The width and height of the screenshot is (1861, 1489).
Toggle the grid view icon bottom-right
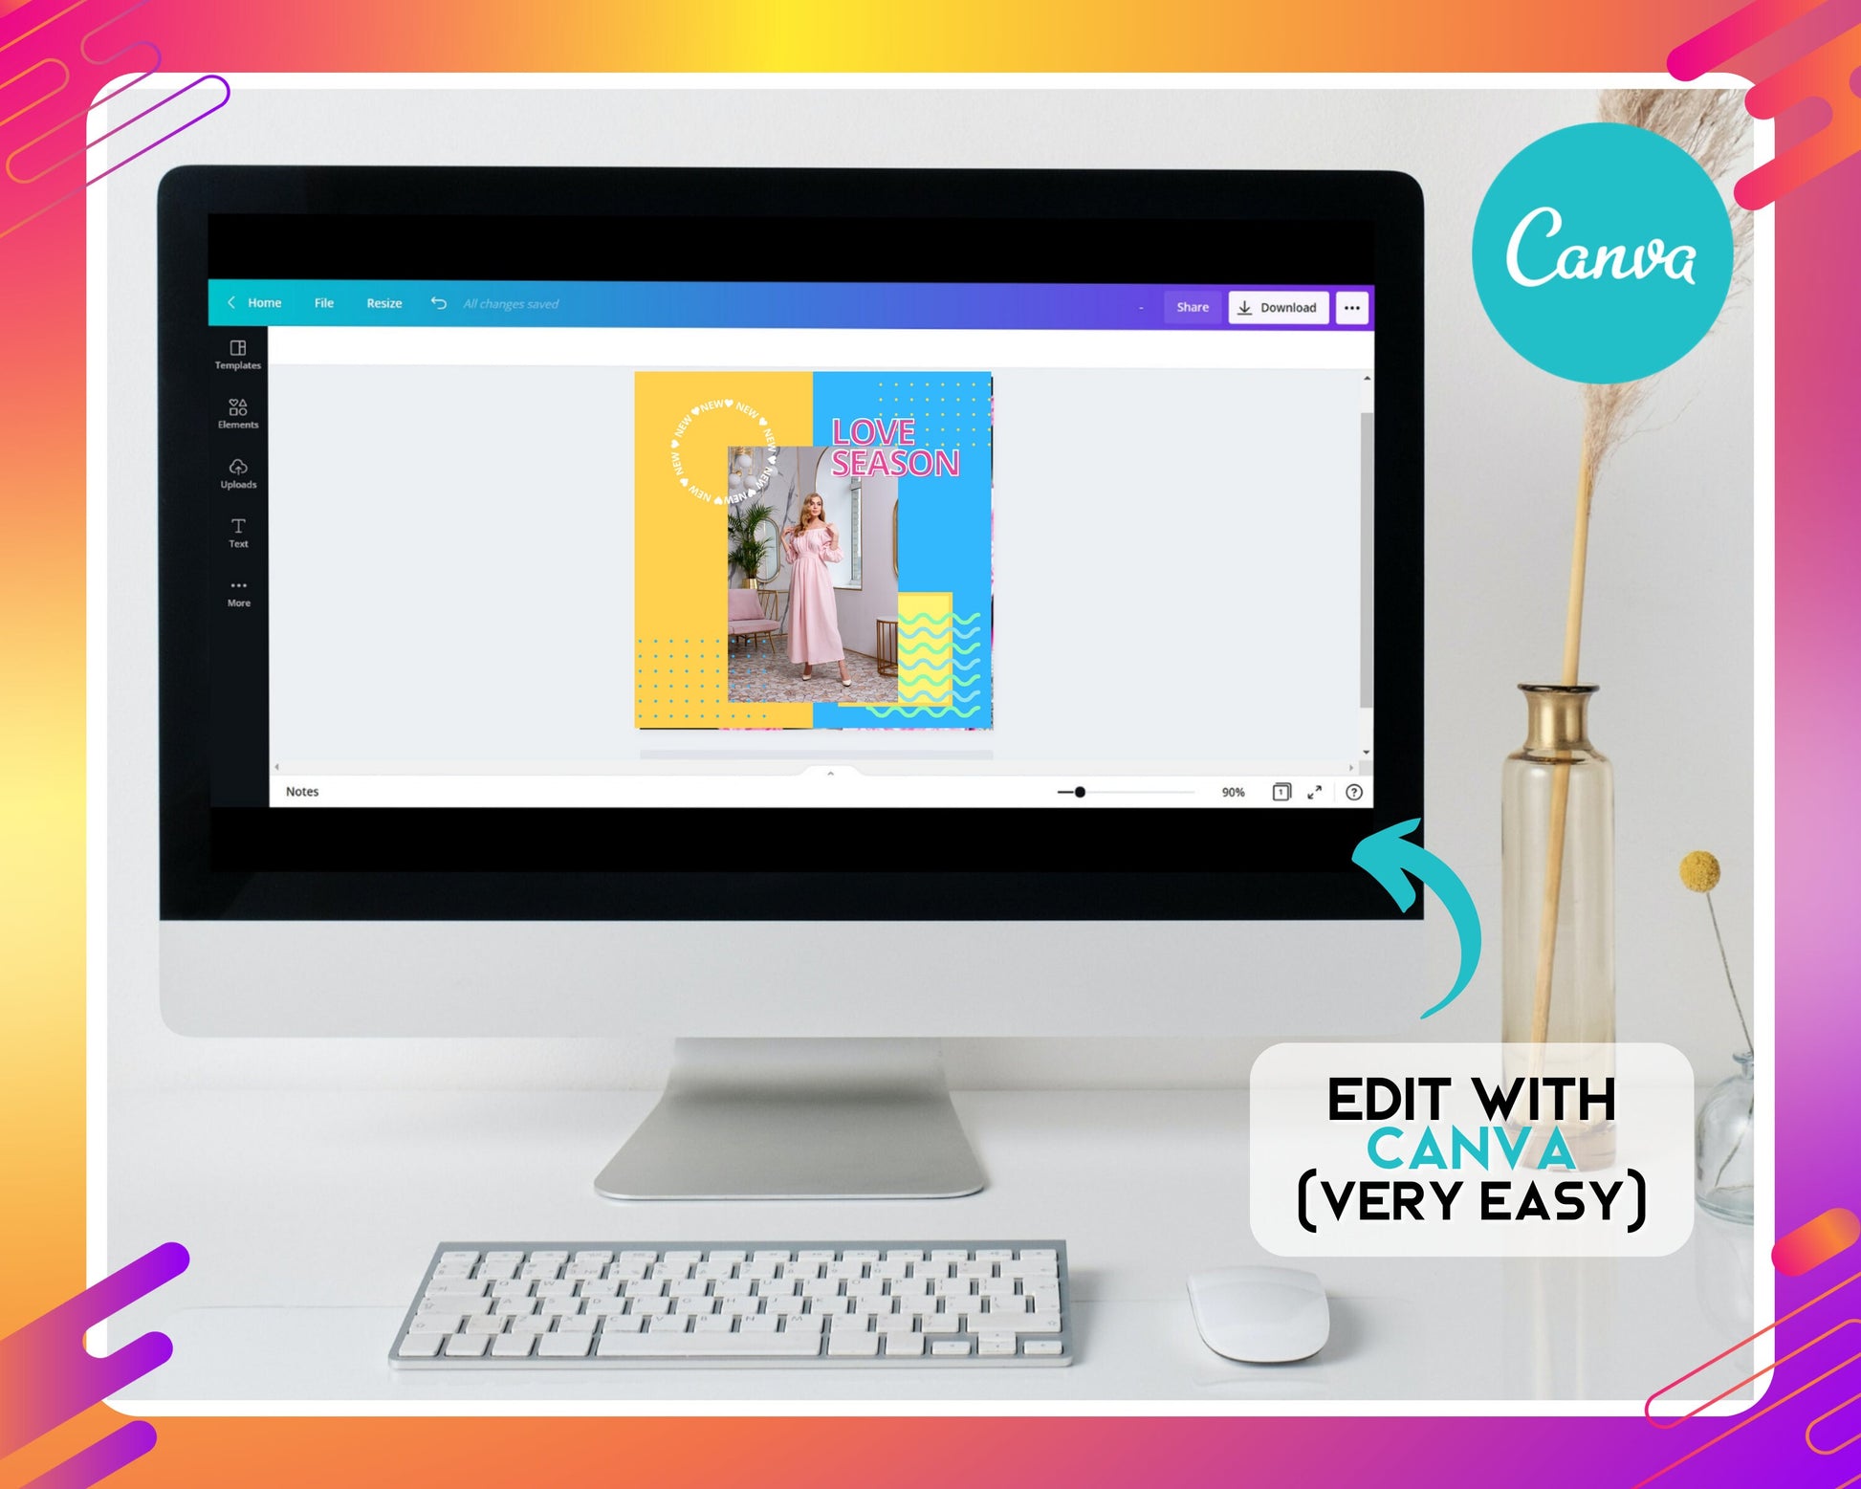1281,792
